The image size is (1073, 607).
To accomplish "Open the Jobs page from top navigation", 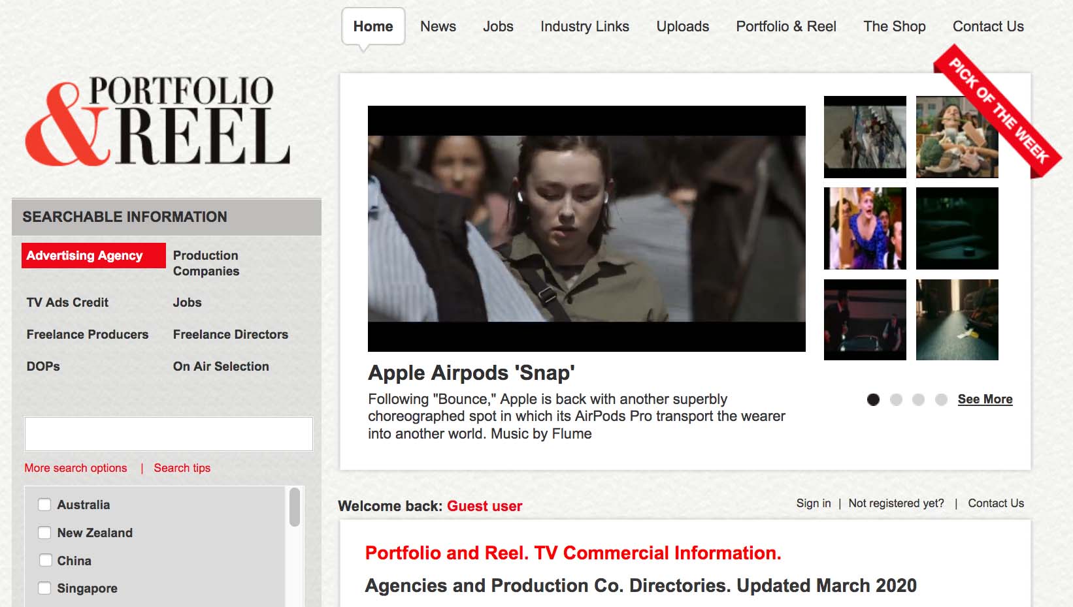I will pos(498,27).
